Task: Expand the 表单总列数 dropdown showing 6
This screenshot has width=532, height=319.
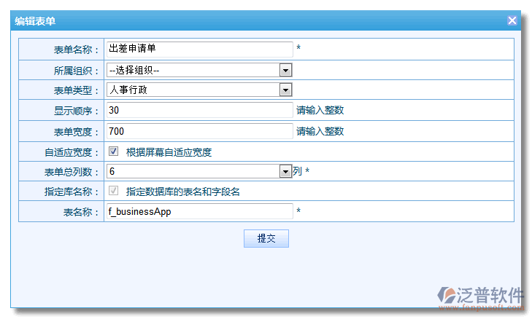Action: pos(199,171)
